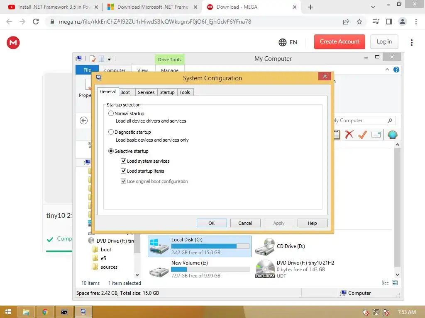This screenshot has height=318, width=425.
Task: Click file list scroll up arrow
Action: pos(397,145)
